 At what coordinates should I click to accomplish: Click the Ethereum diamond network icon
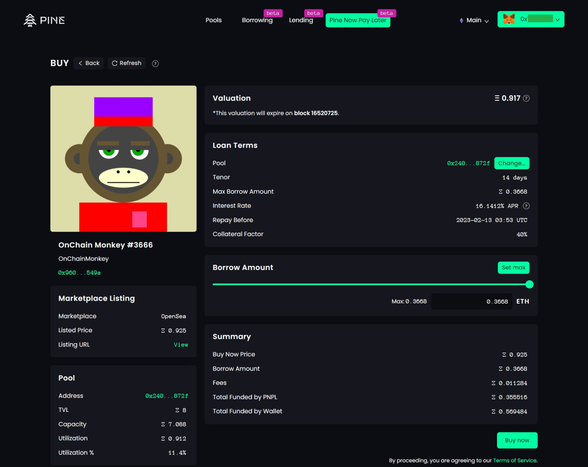[x=461, y=21]
